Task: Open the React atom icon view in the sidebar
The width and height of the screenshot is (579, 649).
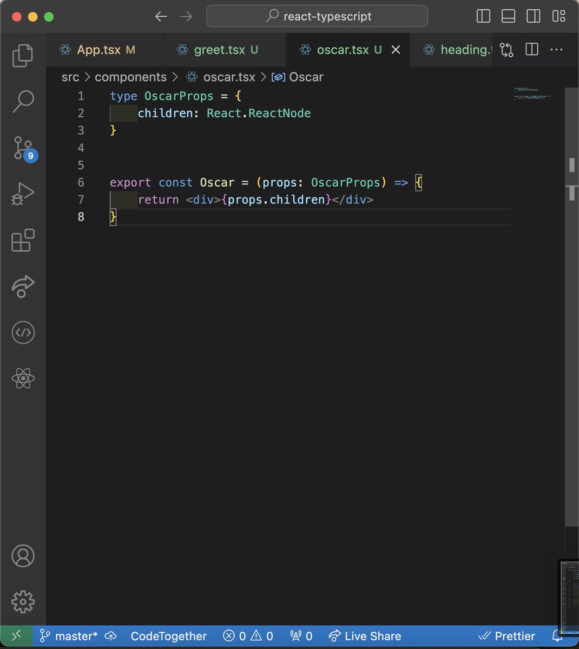Action: pyautogui.click(x=23, y=378)
